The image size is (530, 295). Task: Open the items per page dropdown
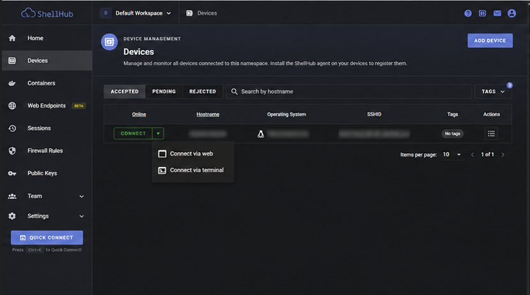click(452, 154)
